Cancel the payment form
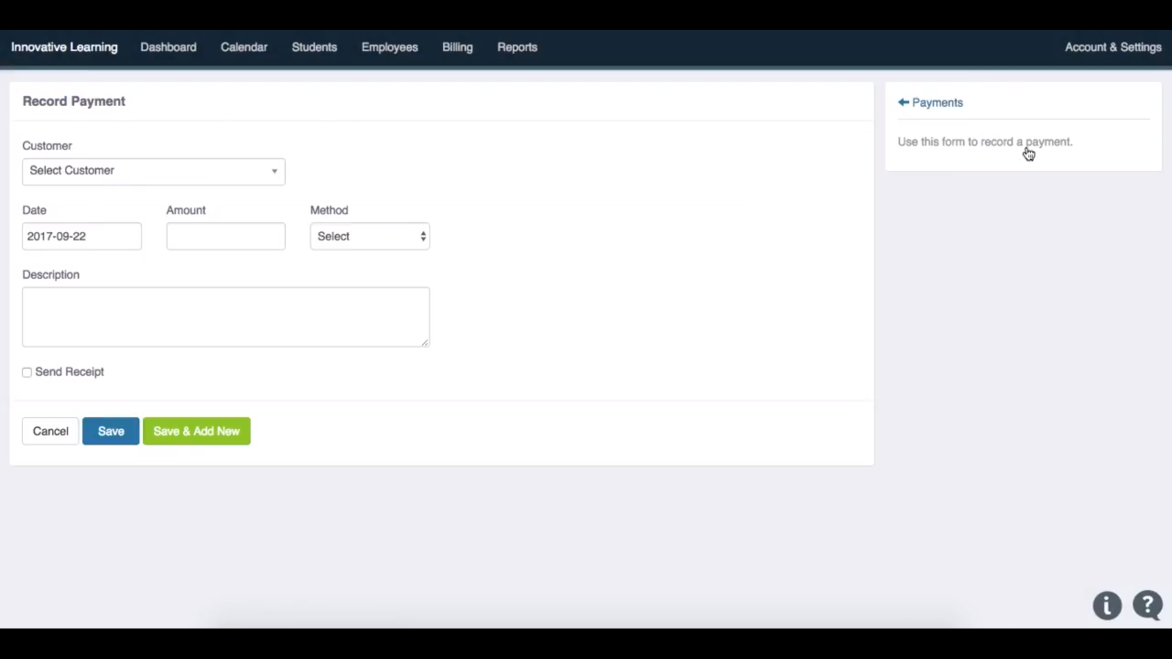The image size is (1172, 659). point(51,431)
